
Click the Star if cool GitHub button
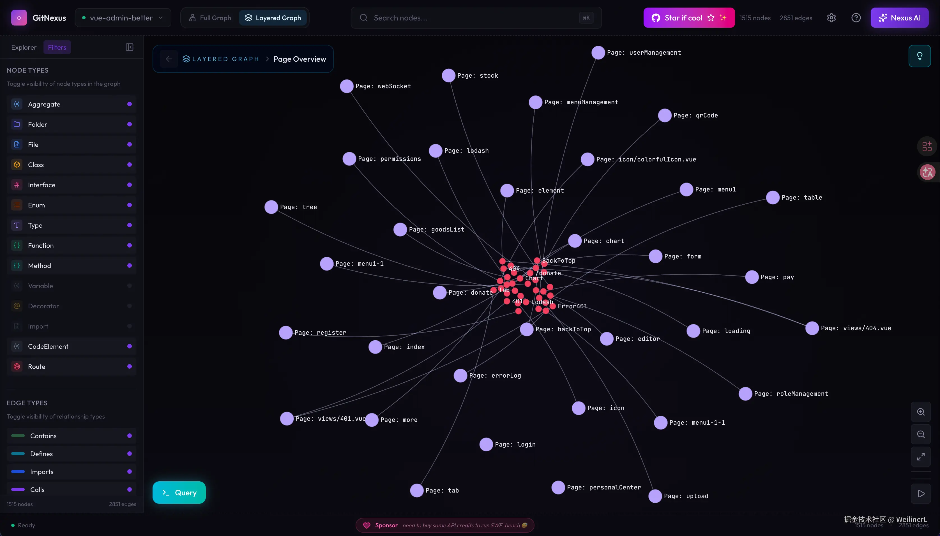pyautogui.click(x=689, y=18)
